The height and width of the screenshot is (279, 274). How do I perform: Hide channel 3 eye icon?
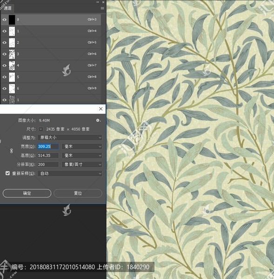[x=5, y=54]
